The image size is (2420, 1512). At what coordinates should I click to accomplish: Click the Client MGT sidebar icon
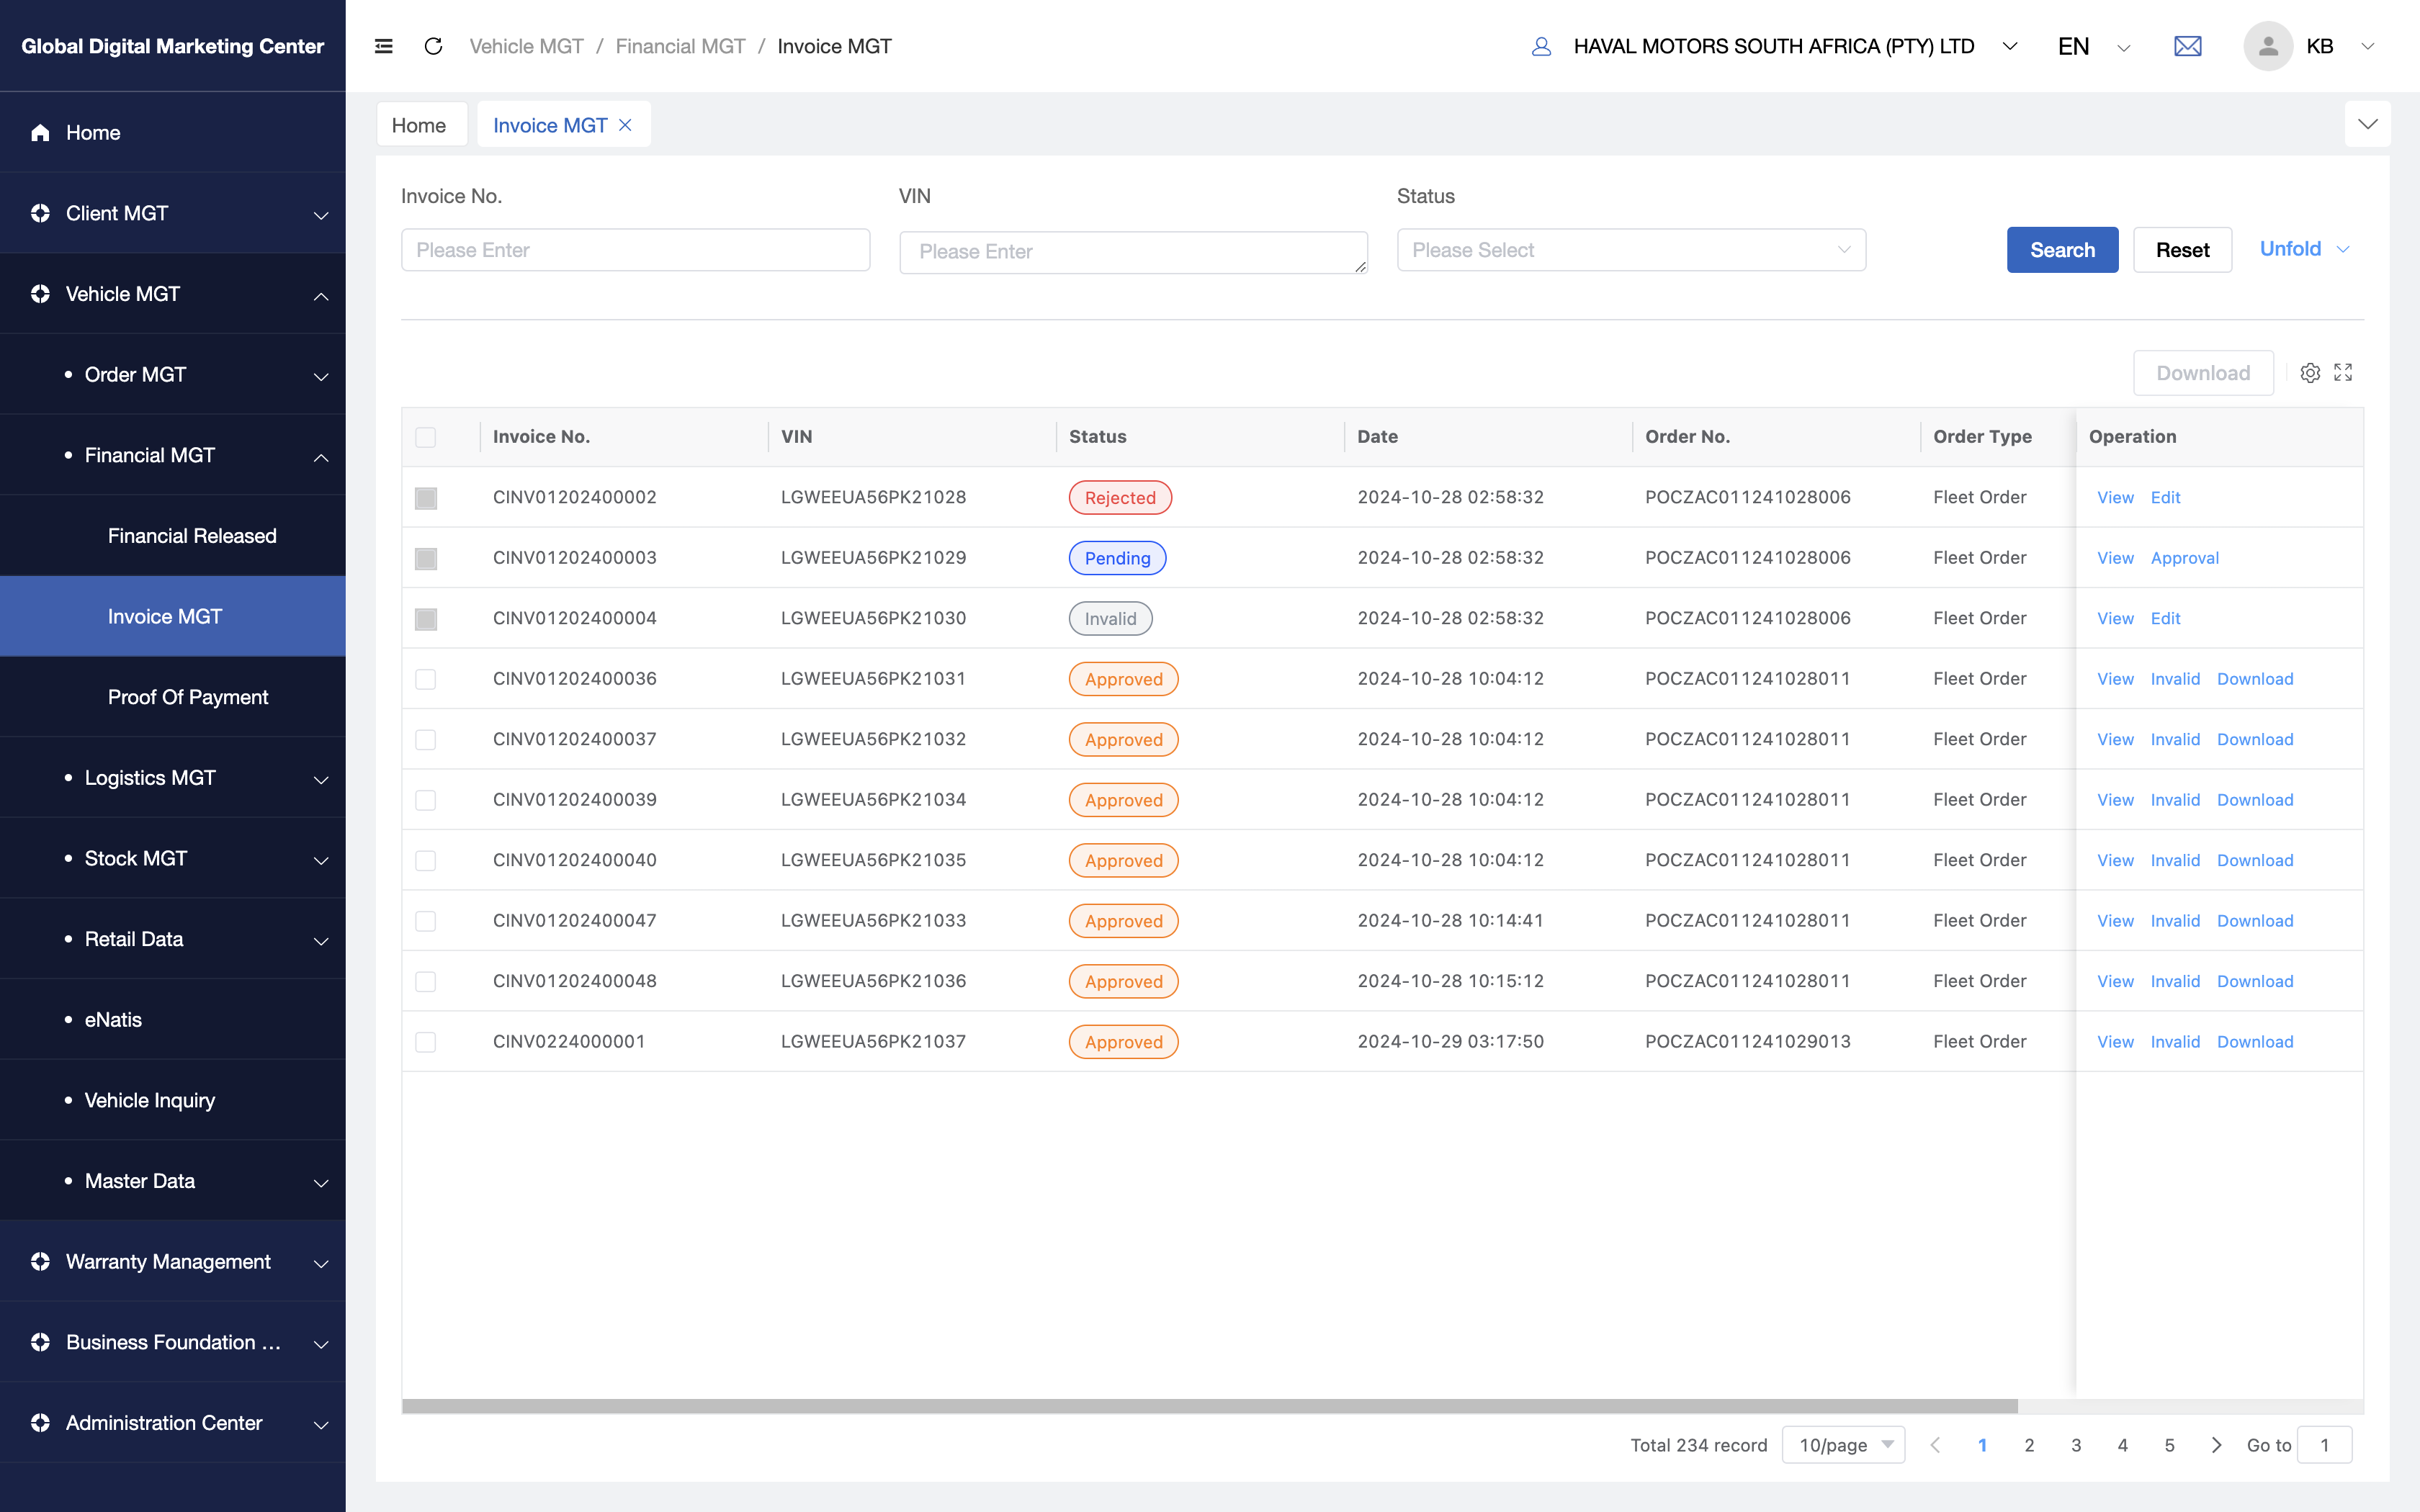coord(40,213)
